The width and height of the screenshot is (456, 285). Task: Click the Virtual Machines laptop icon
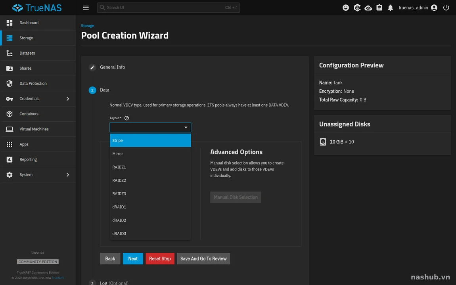(10, 129)
